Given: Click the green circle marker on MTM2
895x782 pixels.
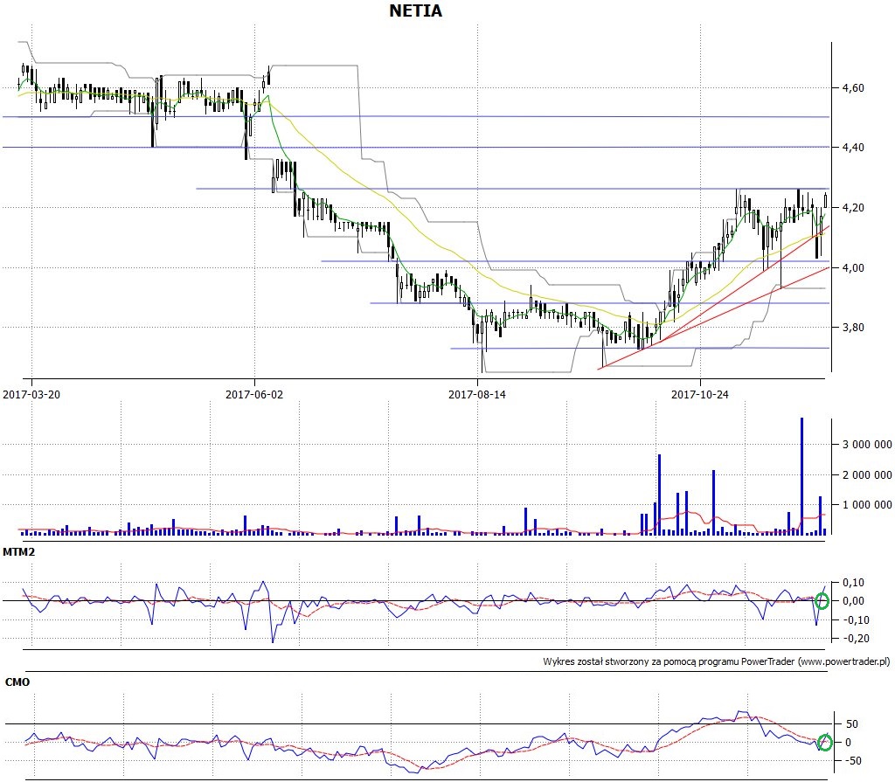Looking at the screenshot, I should pos(822,601).
